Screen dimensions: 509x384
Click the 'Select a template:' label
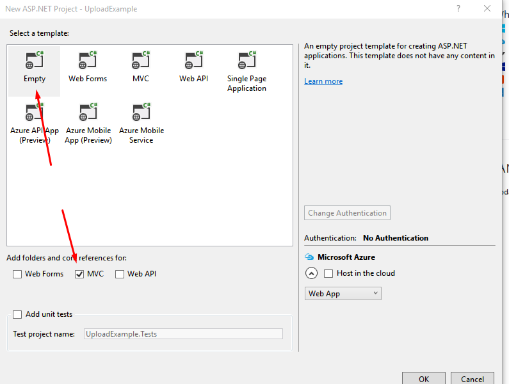pos(39,33)
